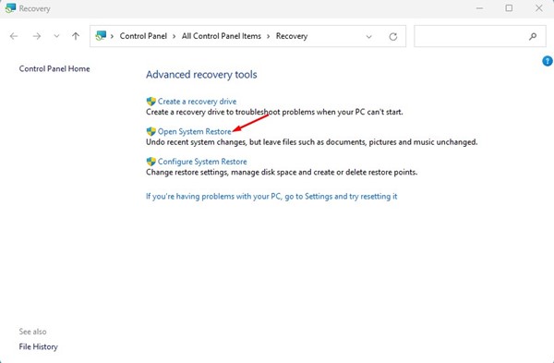The width and height of the screenshot is (554, 363).
Task: Refresh the Recovery page
Action: [x=393, y=36]
